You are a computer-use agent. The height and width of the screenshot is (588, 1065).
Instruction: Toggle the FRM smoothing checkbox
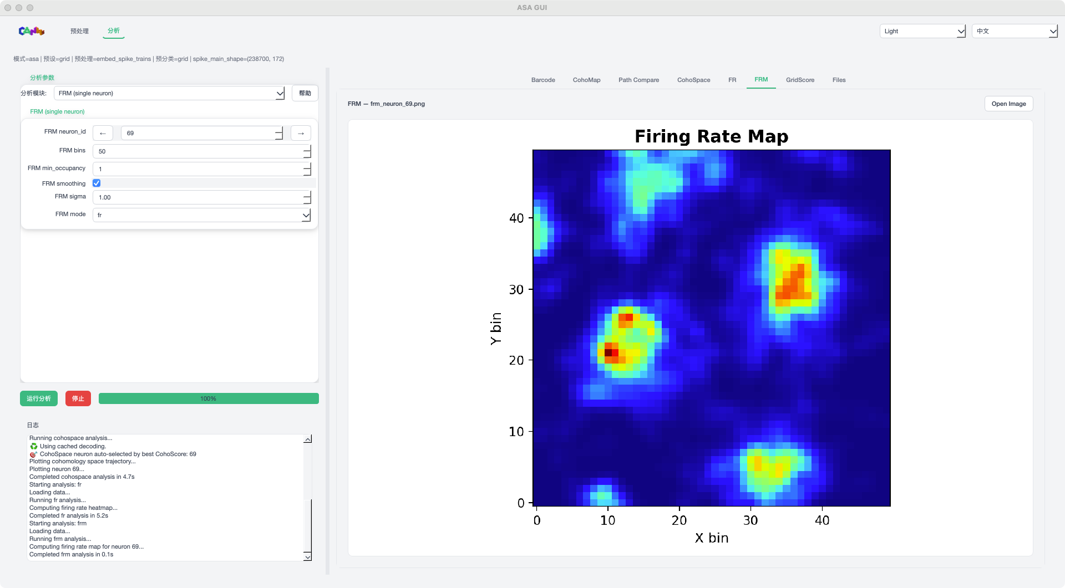tap(97, 183)
